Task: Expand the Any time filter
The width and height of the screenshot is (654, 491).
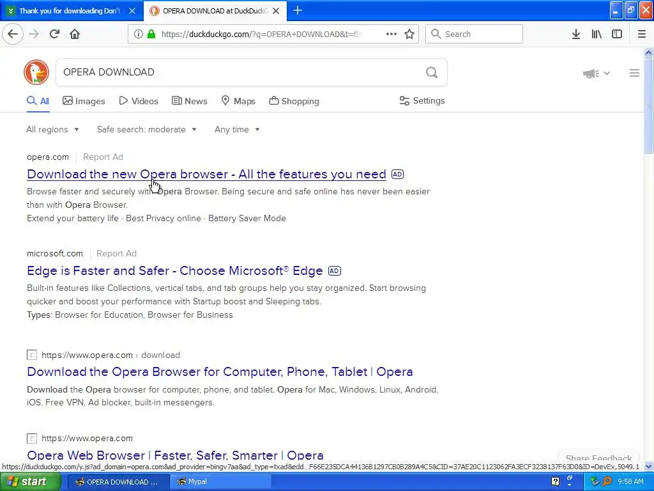Action: click(x=238, y=129)
